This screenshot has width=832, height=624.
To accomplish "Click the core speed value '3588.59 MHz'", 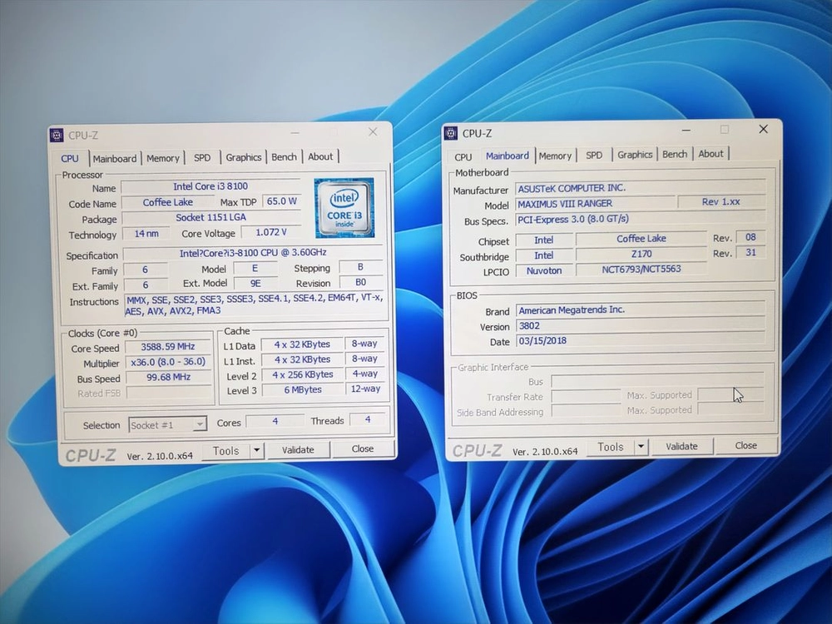I will [x=168, y=347].
